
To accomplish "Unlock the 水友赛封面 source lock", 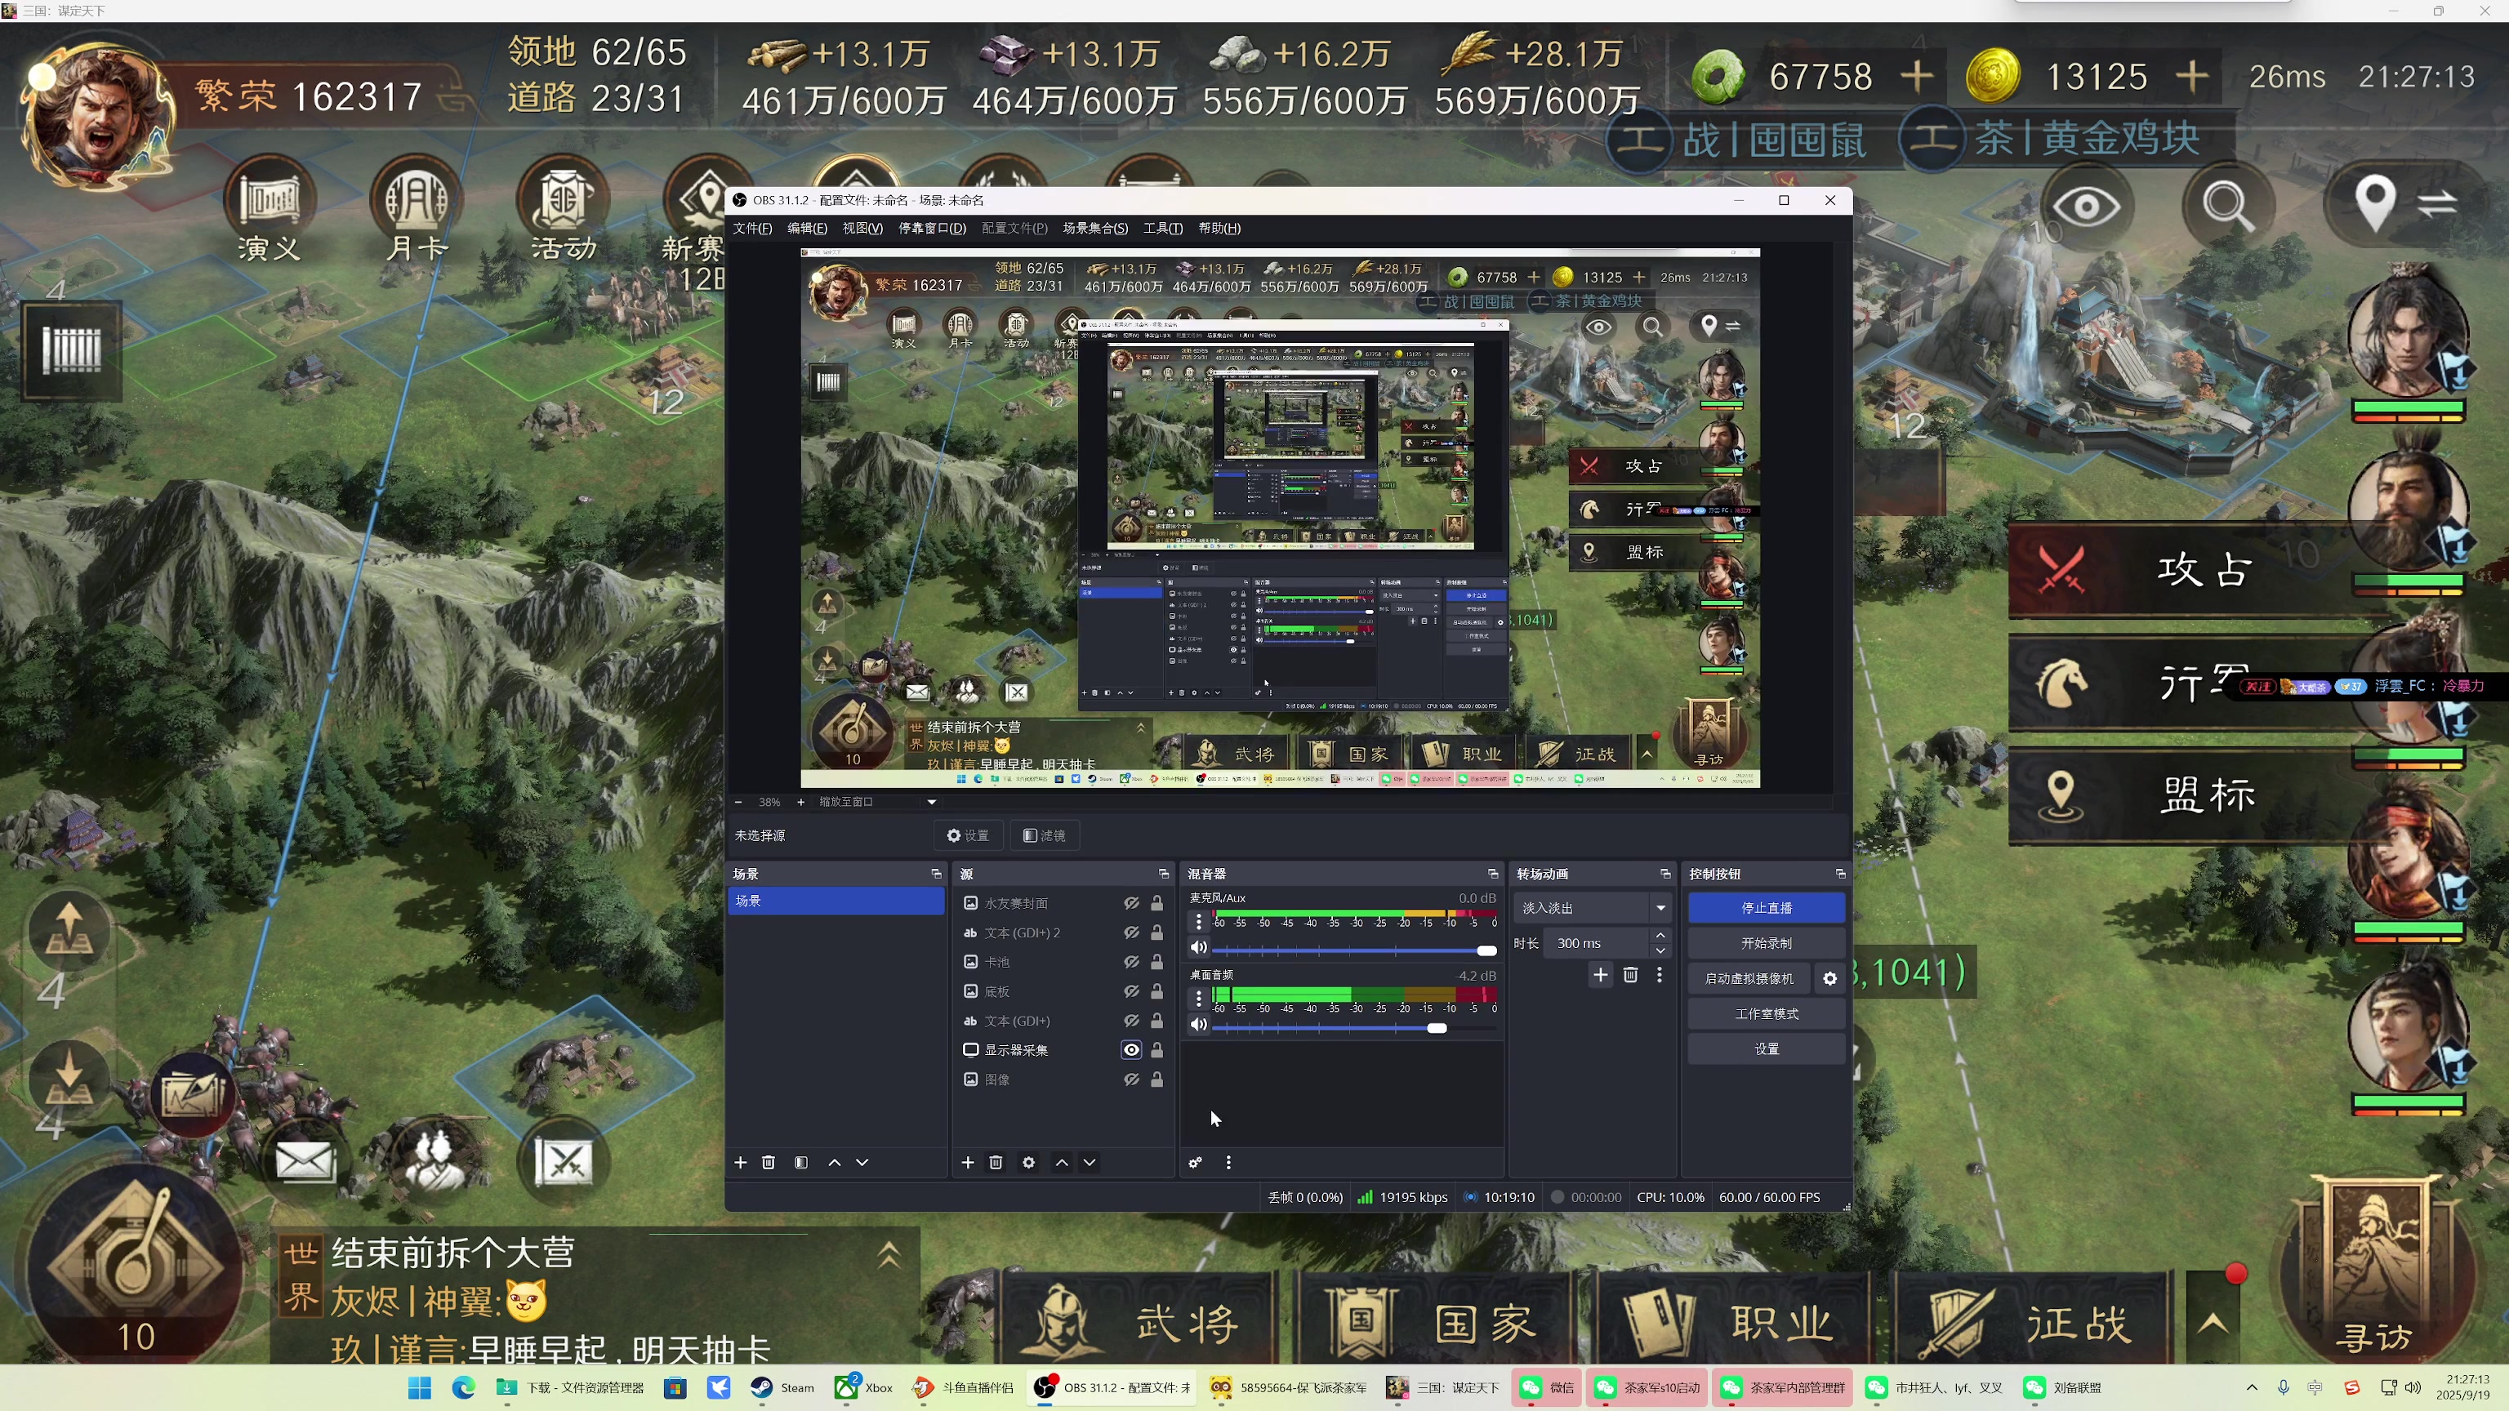I will click(x=1157, y=902).
